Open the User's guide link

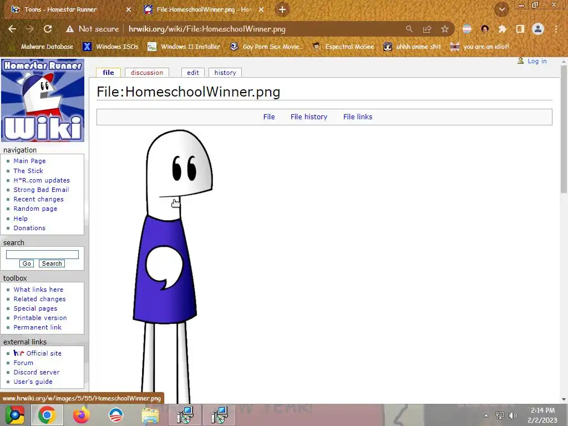33,382
